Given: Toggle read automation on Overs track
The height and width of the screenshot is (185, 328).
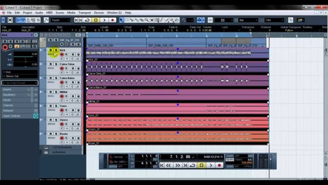Looking at the screenshot, I should click(73, 124).
